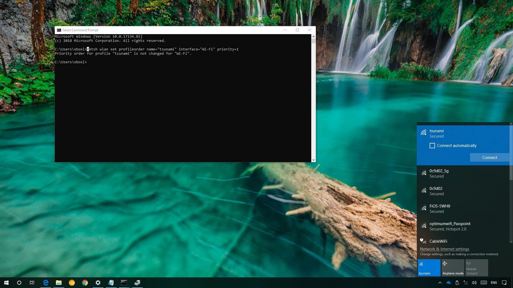Toggle the tsunami Wi-Fi quick action tile
The height and width of the screenshot is (288, 513).
point(429,267)
